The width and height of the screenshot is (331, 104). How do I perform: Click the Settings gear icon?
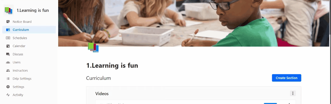click(8, 87)
